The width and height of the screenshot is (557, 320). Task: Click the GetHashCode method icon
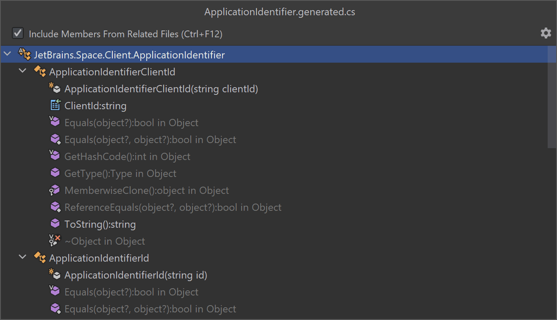click(55, 156)
